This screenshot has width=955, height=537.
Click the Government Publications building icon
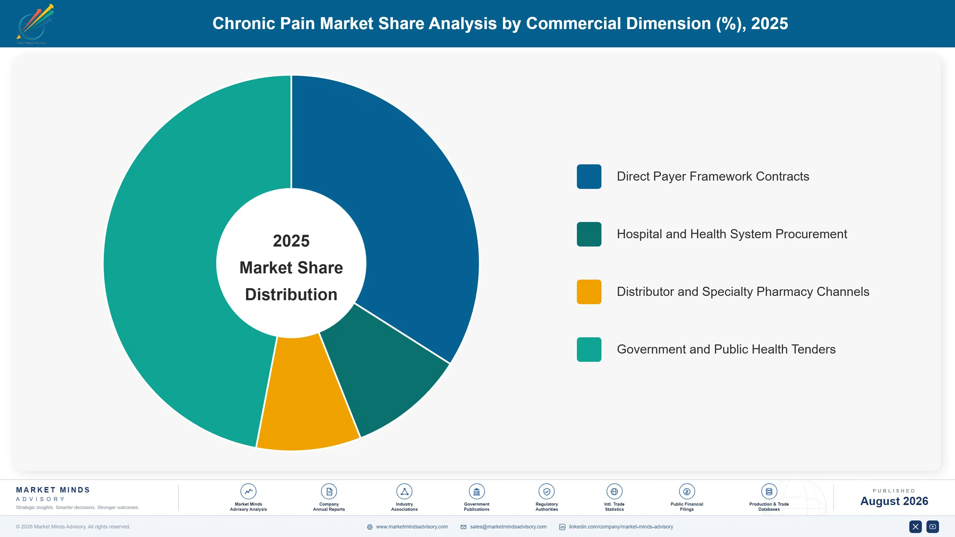pyautogui.click(x=476, y=491)
